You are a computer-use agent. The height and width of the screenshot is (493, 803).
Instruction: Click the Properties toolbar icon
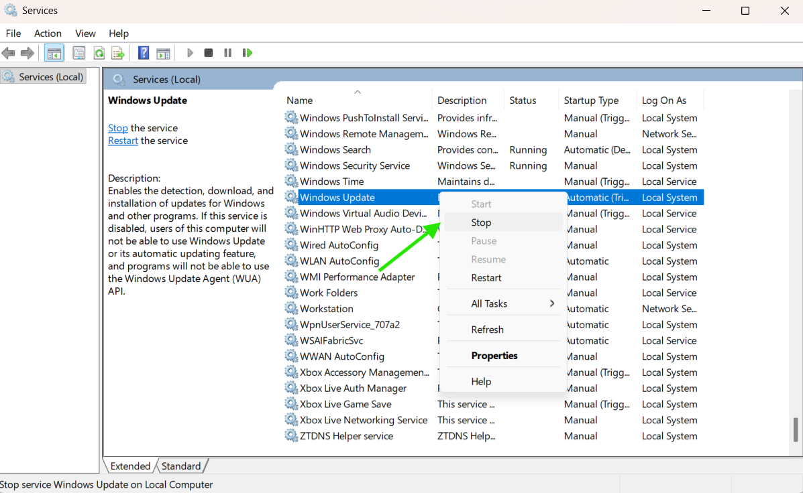[x=79, y=53]
